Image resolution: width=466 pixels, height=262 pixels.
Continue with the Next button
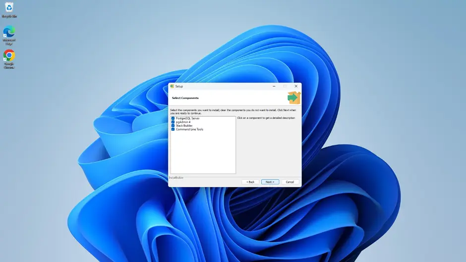pyautogui.click(x=270, y=182)
